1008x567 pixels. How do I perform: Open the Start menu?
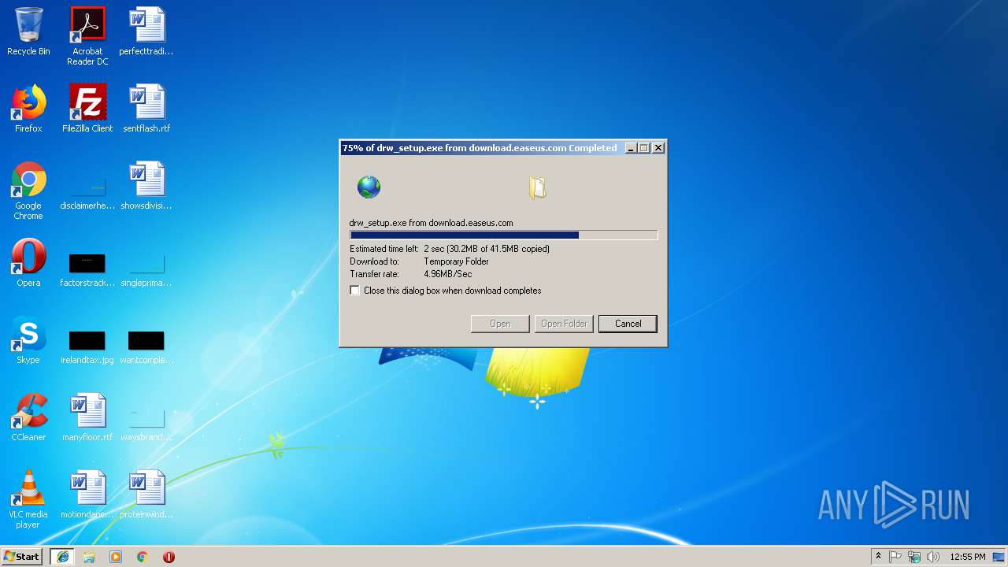[21, 557]
